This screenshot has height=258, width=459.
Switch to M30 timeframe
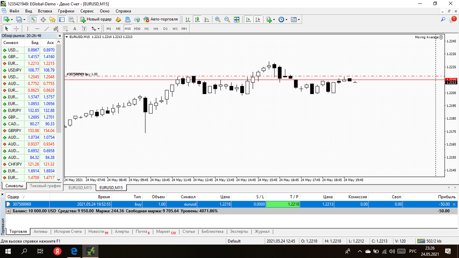point(137,29)
